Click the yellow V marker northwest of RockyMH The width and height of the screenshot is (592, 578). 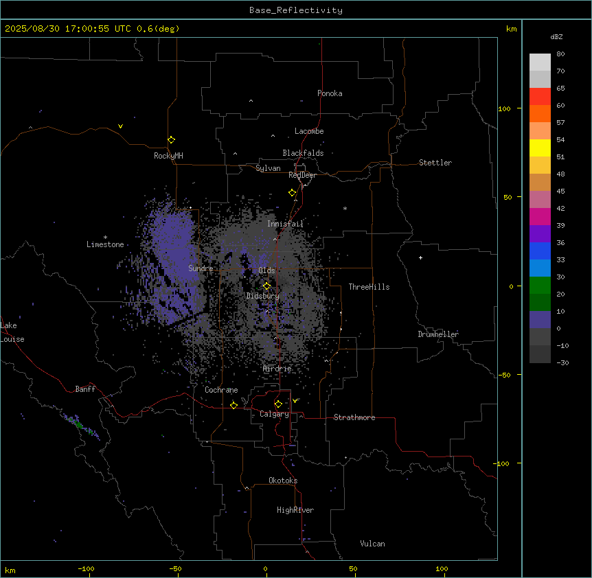coord(120,126)
